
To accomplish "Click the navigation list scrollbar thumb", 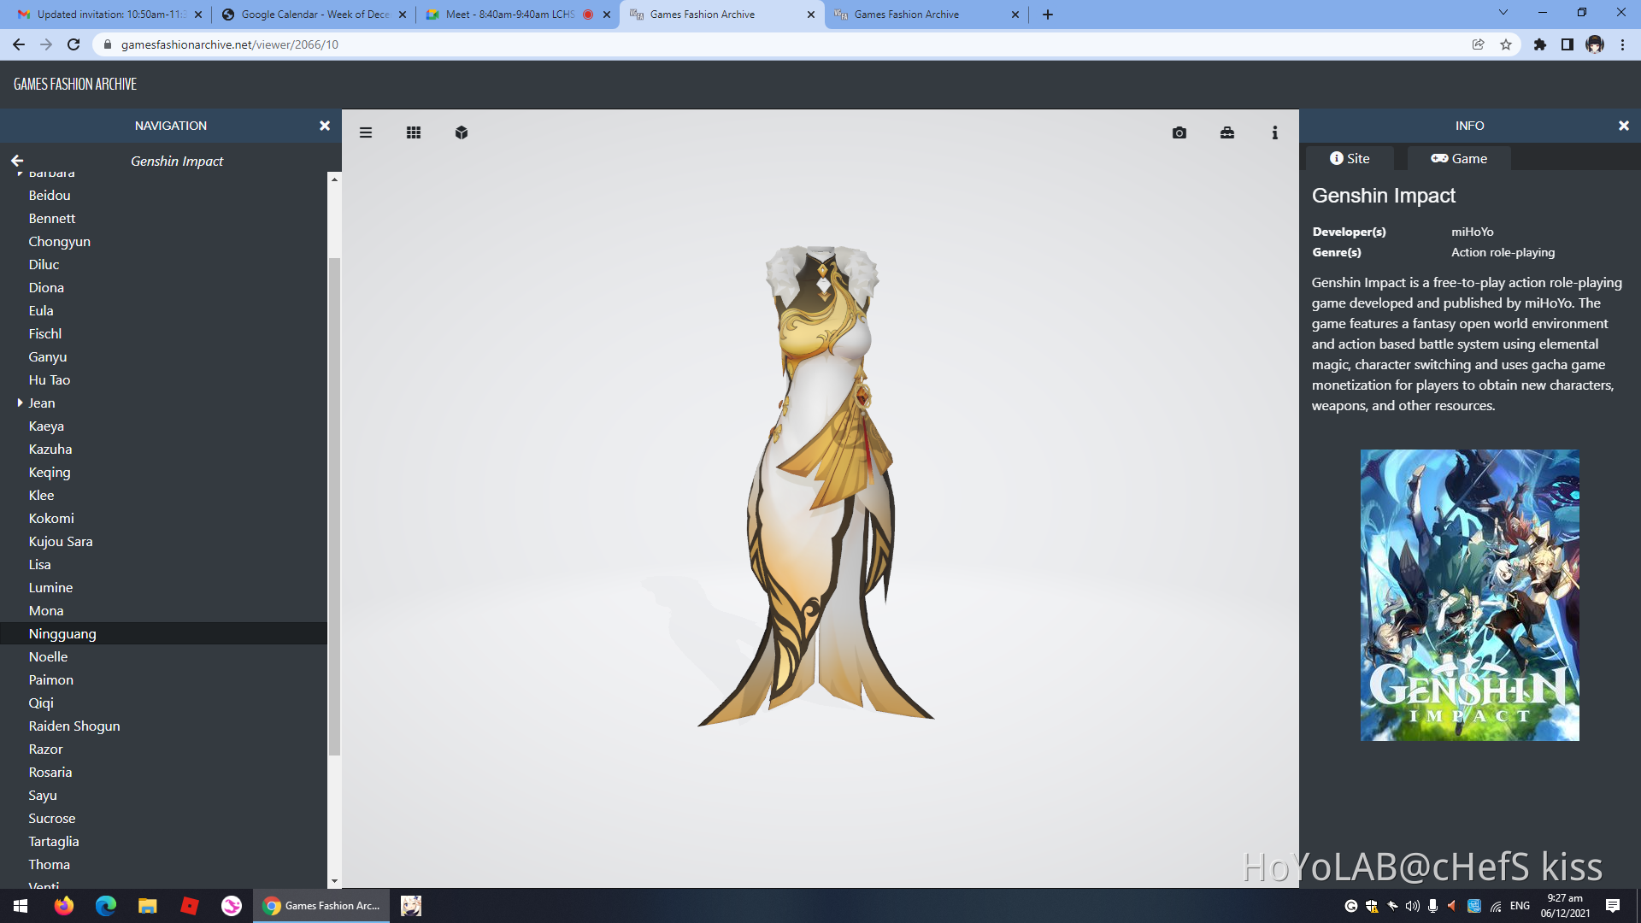I will (x=334, y=506).
